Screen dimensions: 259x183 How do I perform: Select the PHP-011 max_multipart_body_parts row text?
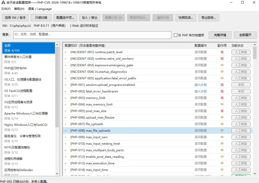(x=97, y=150)
